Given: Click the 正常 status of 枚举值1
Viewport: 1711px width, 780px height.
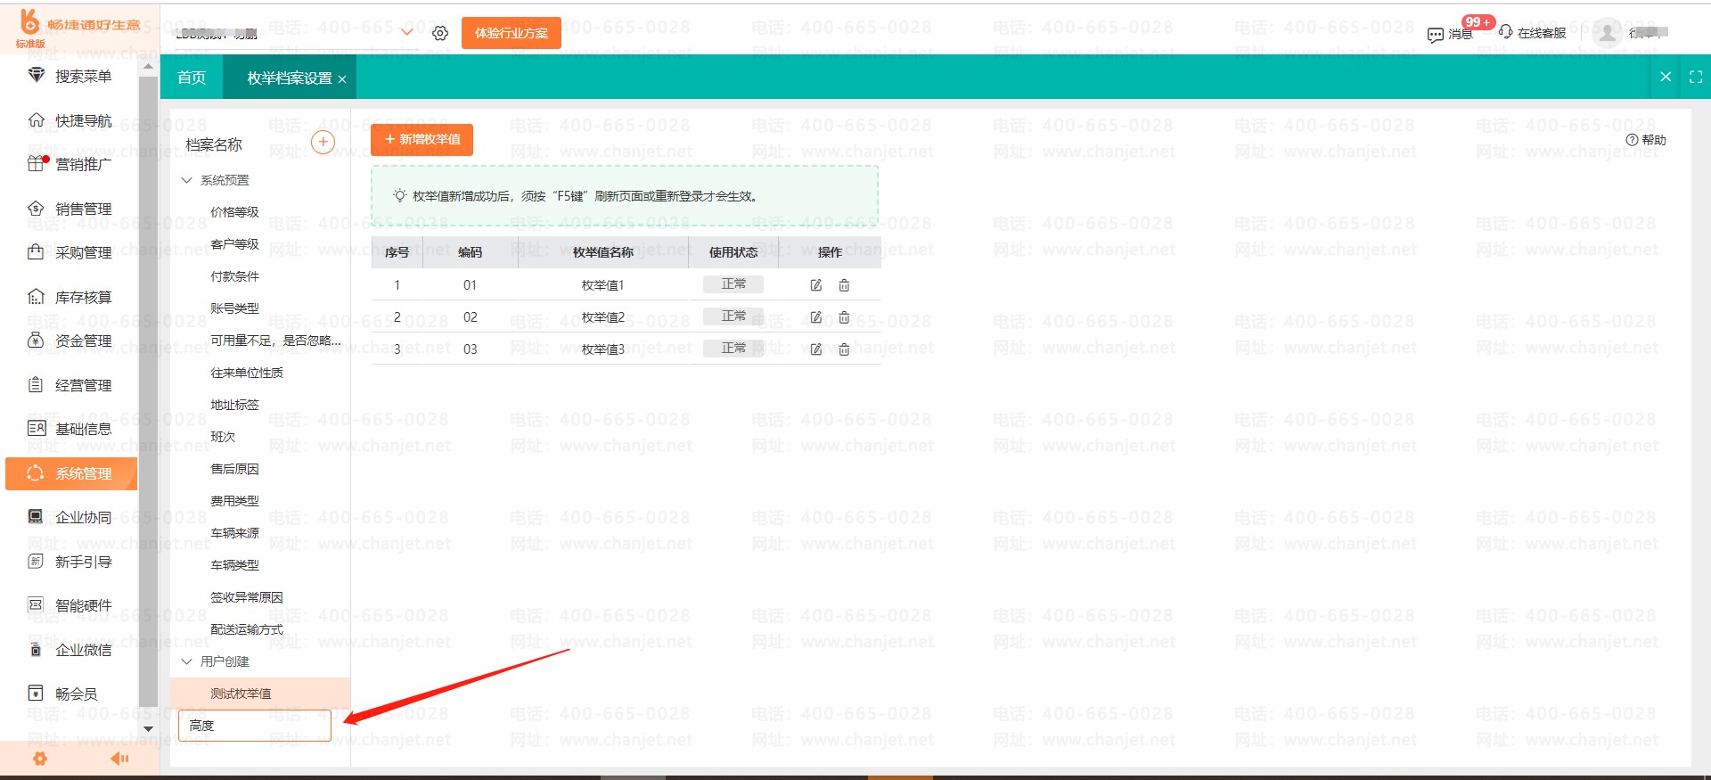Looking at the screenshot, I should pos(733,283).
